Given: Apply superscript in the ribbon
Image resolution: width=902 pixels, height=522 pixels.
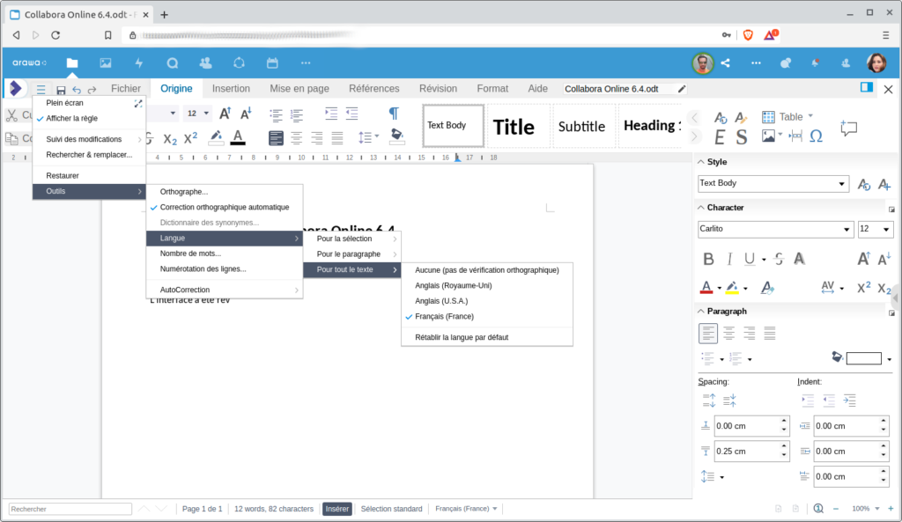Looking at the screenshot, I should click(x=190, y=138).
